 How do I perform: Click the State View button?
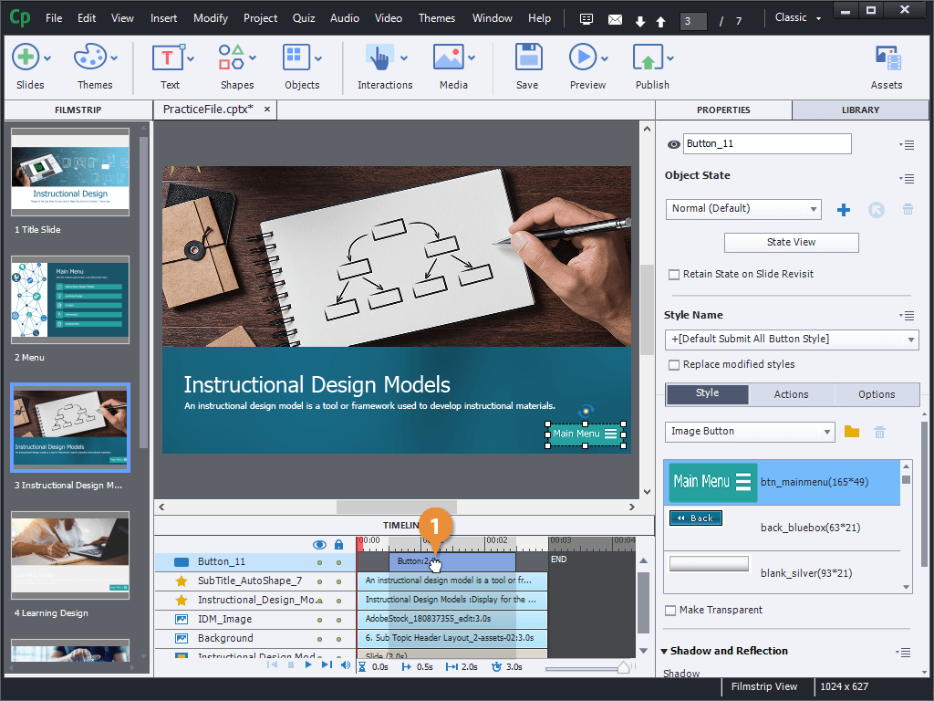coord(791,243)
